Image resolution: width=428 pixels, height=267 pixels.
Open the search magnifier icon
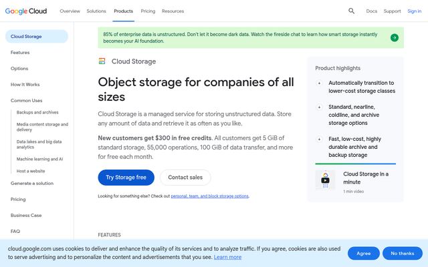point(351,11)
